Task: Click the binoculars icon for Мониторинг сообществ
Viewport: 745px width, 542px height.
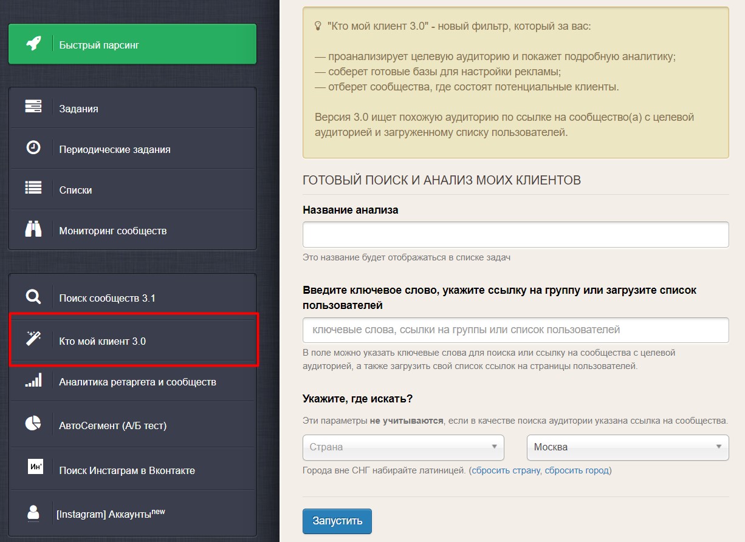Action: (33, 229)
